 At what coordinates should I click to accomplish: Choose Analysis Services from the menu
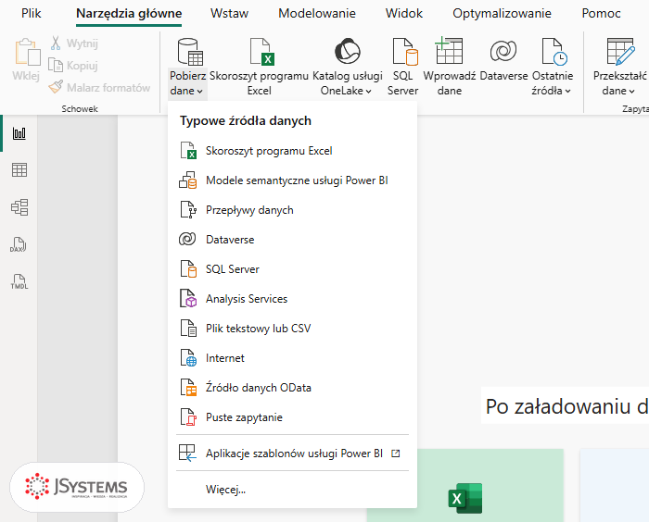[292, 299]
